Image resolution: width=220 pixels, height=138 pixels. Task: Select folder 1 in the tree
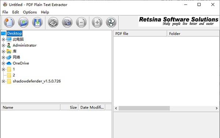(14, 69)
